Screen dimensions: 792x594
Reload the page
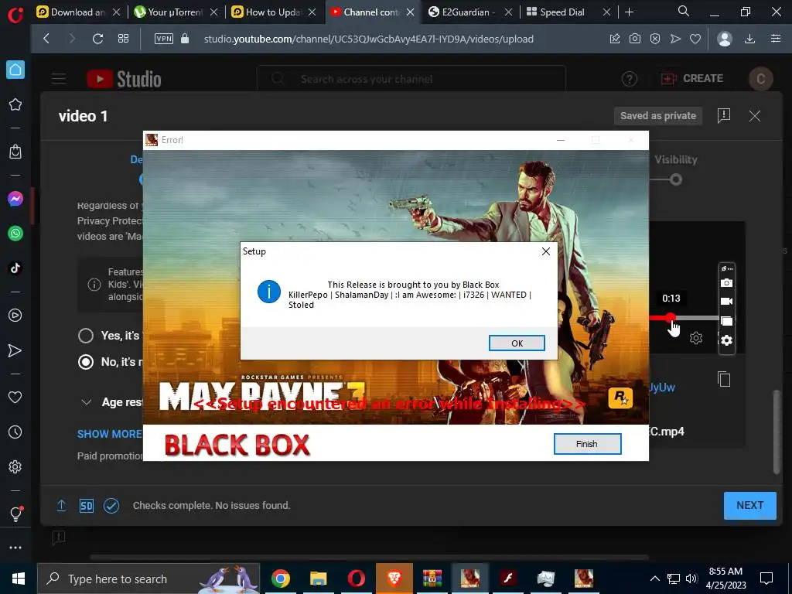(x=97, y=39)
